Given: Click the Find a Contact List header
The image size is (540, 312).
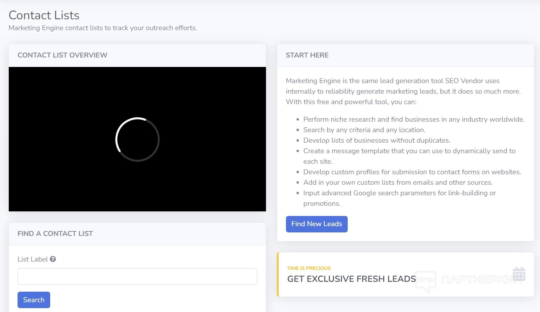Looking at the screenshot, I should (x=55, y=233).
